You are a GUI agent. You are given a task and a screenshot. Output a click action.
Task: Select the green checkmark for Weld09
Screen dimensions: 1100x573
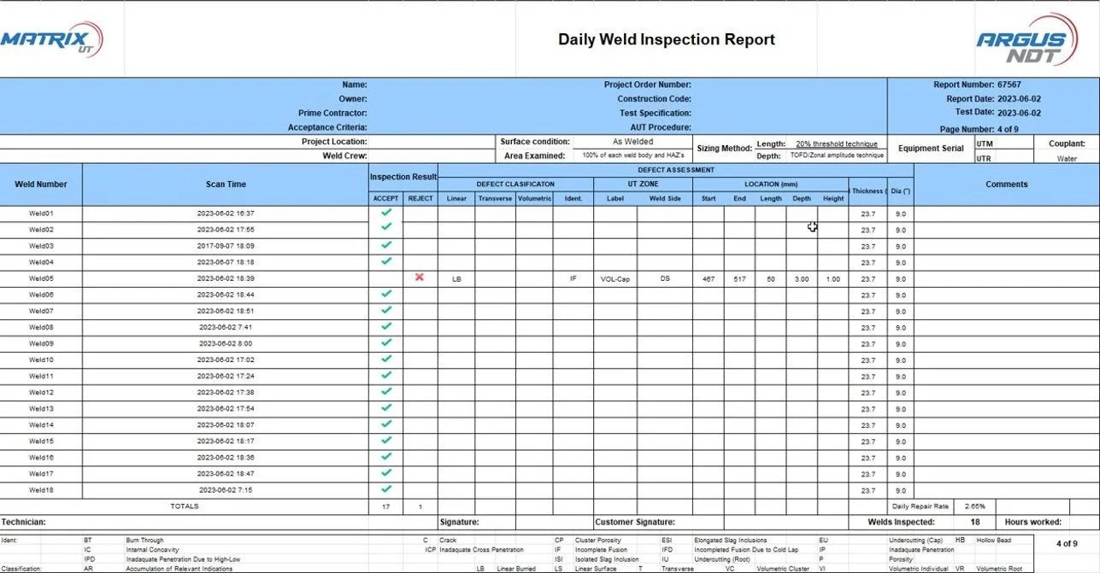pos(385,342)
